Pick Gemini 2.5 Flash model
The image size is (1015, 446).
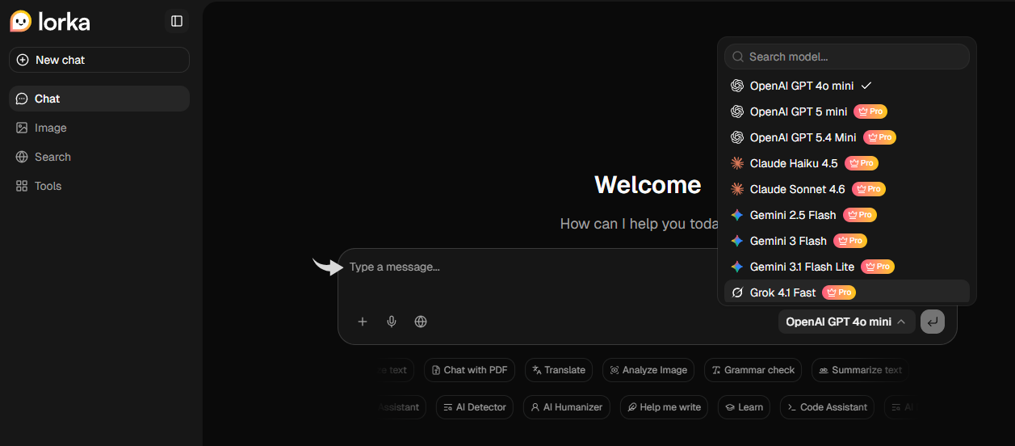pos(847,215)
